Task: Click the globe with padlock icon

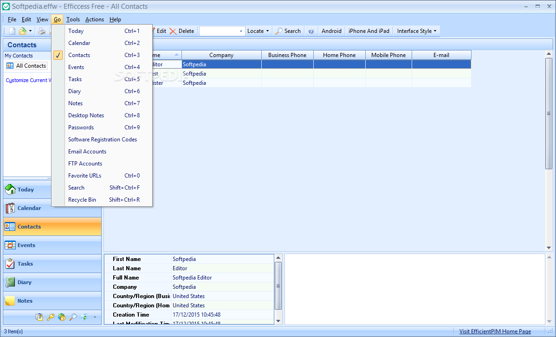Action: pos(62,317)
